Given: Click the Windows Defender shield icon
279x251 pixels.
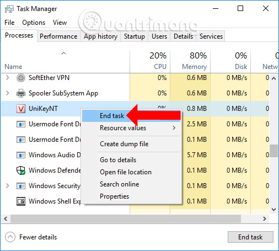Looking at the screenshot, I should pyautogui.click(x=21, y=170).
